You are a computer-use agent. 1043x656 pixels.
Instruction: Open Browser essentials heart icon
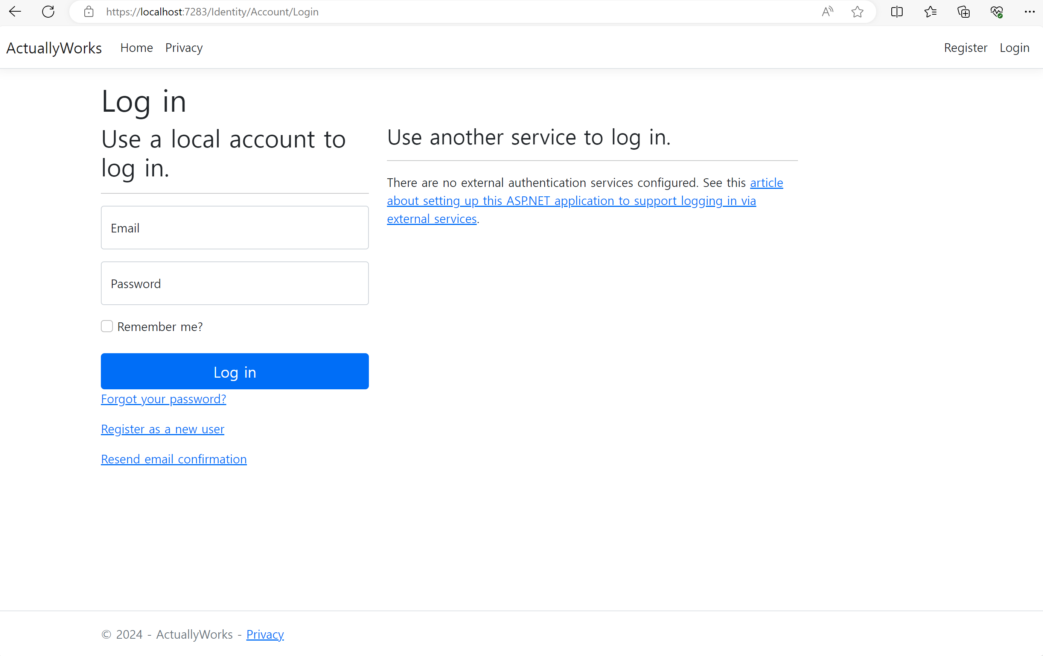click(996, 12)
